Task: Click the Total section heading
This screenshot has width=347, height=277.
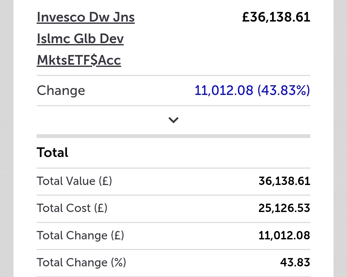Action: click(x=52, y=152)
